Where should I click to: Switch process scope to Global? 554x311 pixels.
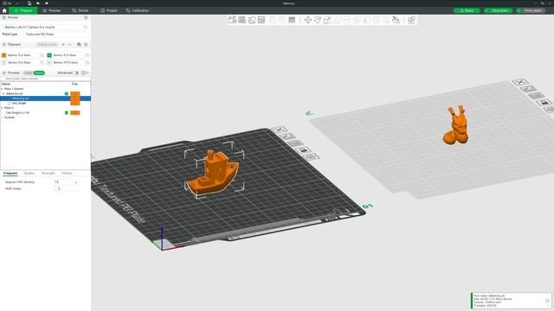(x=28, y=73)
